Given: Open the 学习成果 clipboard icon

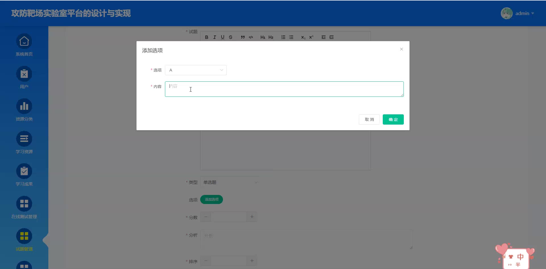Looking at the screenshot, I should coord(24,171).
